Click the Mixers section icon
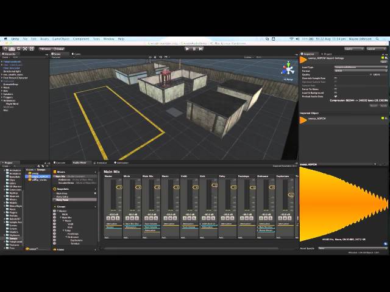 coord(55,172)
